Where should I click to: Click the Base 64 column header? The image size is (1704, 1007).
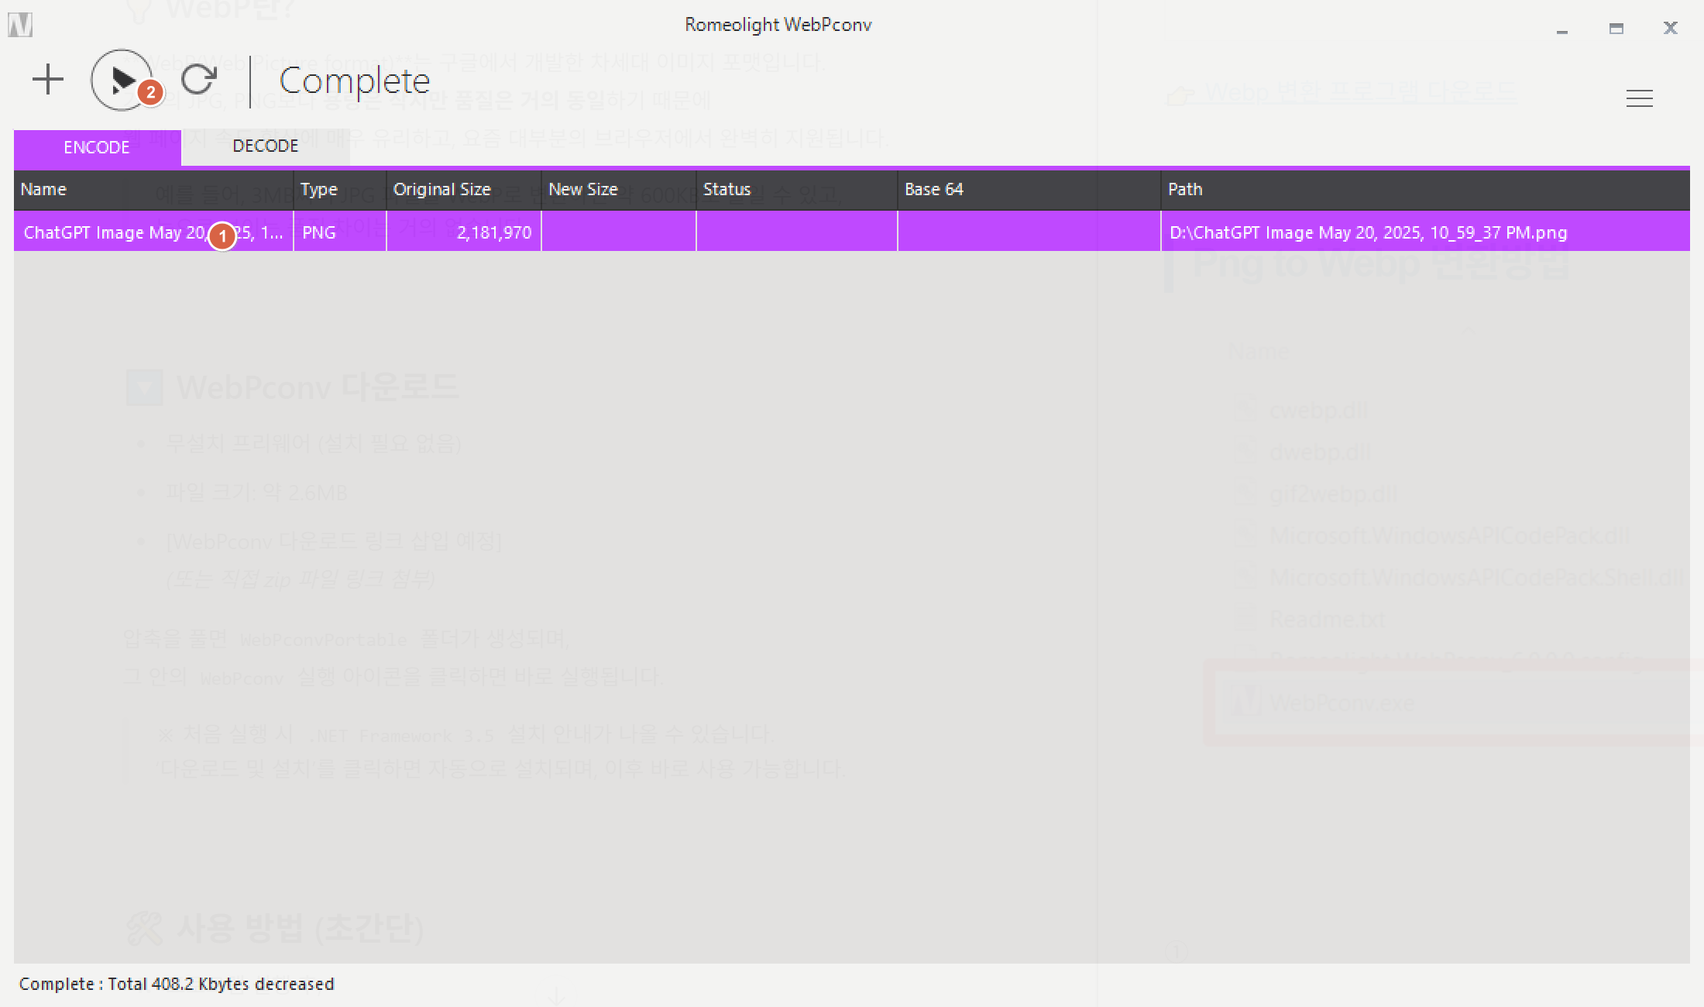(x=933, y=190)
